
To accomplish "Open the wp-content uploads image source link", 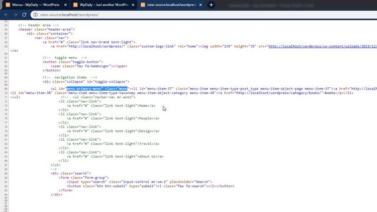I will (x=322, y=47).
